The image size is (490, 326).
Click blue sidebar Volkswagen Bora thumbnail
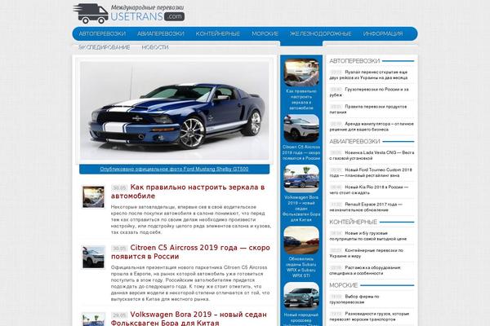301,178
